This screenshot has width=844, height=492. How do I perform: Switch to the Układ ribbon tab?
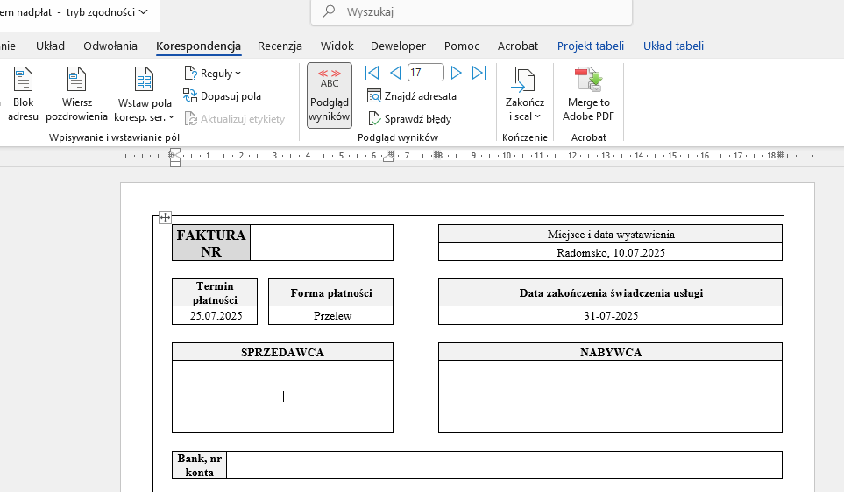point(50,46)
